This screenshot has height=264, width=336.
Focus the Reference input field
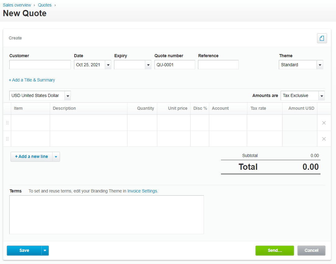point(218,65)
